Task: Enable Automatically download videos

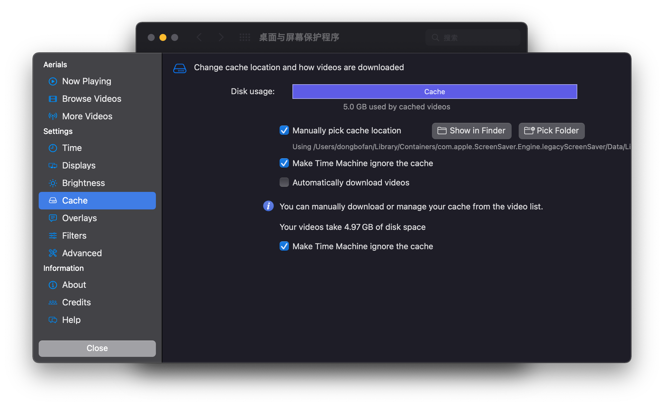Action: click(x=284, y=182)
